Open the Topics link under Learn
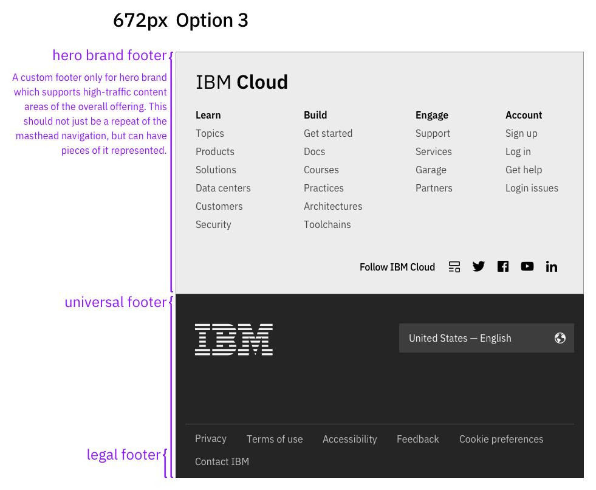This screenshot has height=490, width=596. [x=210, y=133]
